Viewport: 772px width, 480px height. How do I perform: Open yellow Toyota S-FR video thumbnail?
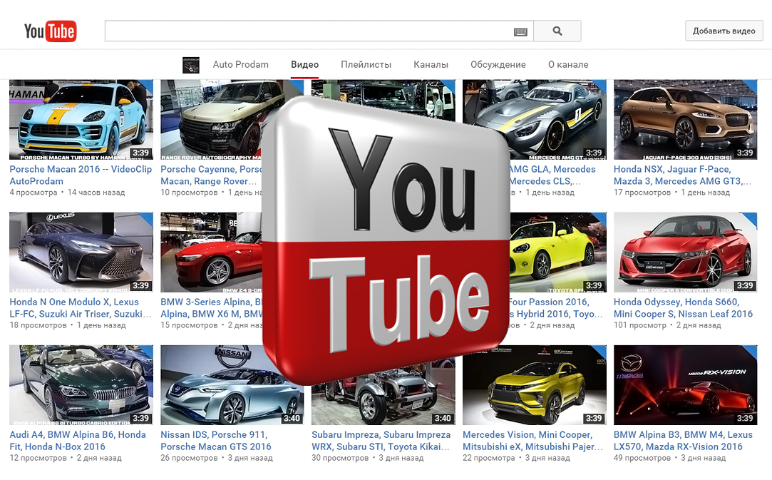558,252
